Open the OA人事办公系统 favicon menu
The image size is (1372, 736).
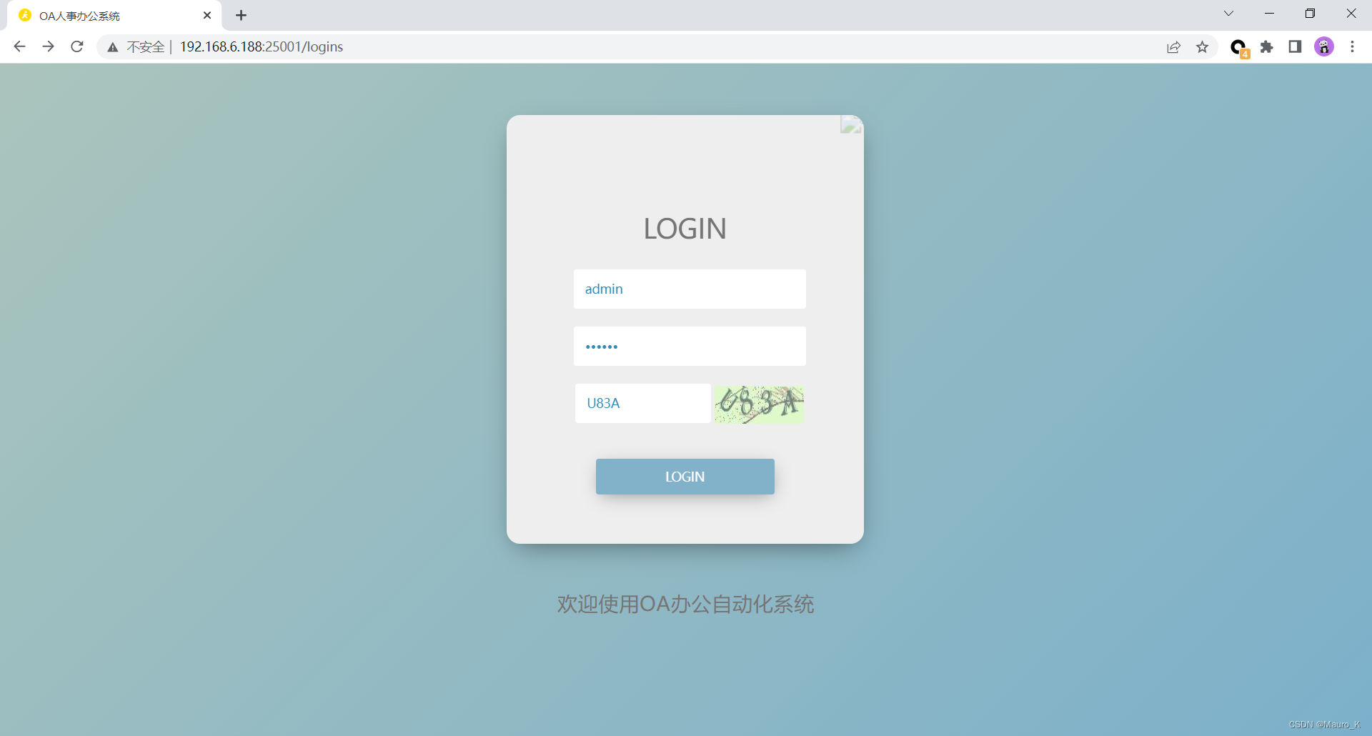click(26, 15)
